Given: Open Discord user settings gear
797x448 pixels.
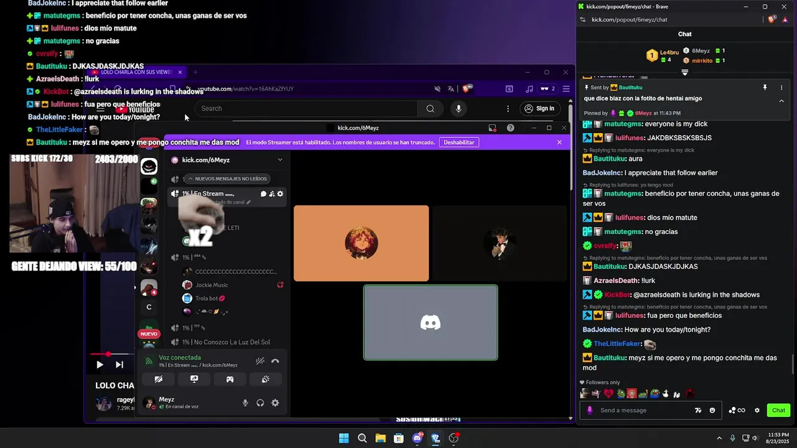Looking at the screenshot, I should tap(275, 403).
